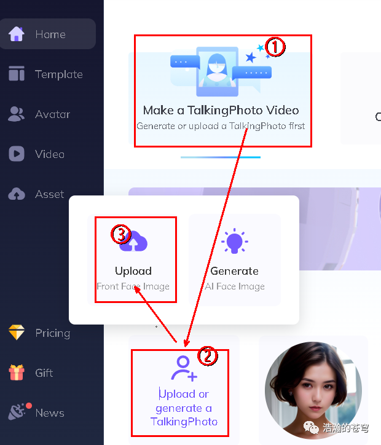This screenshot has width=381, height=445.
Task: Click the lightbulb Generate icon
Action: click(235, 241)
